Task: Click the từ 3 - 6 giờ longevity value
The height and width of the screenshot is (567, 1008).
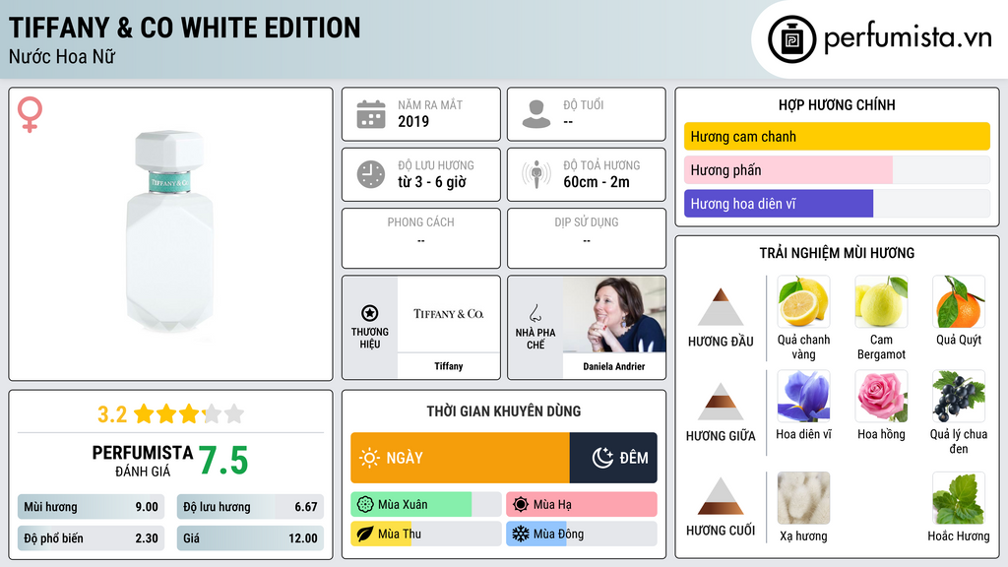Action: pyautogui.click(x=432, y=182)
